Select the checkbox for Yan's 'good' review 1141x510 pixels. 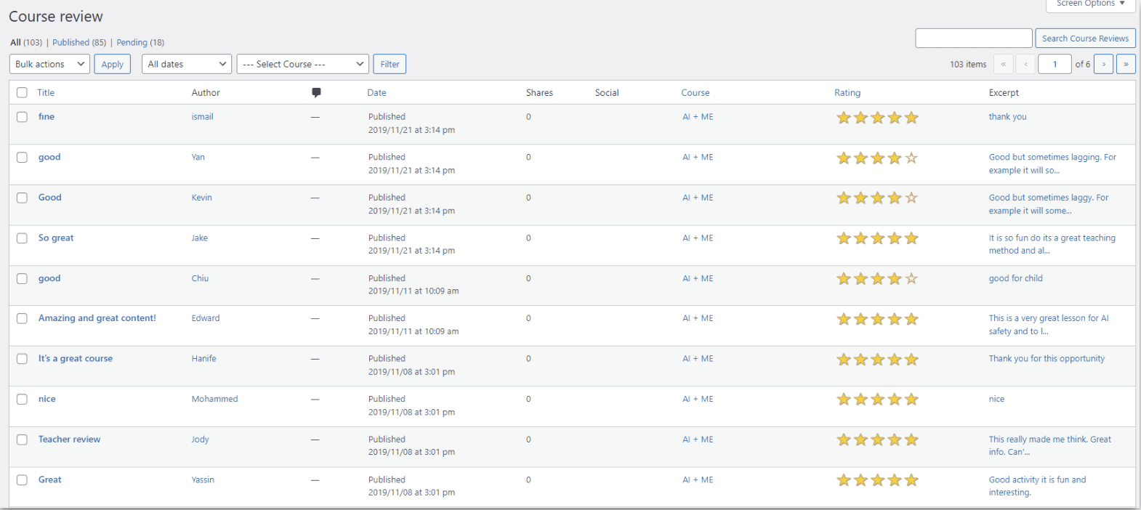pyautogui.click(x=22, y=157)
